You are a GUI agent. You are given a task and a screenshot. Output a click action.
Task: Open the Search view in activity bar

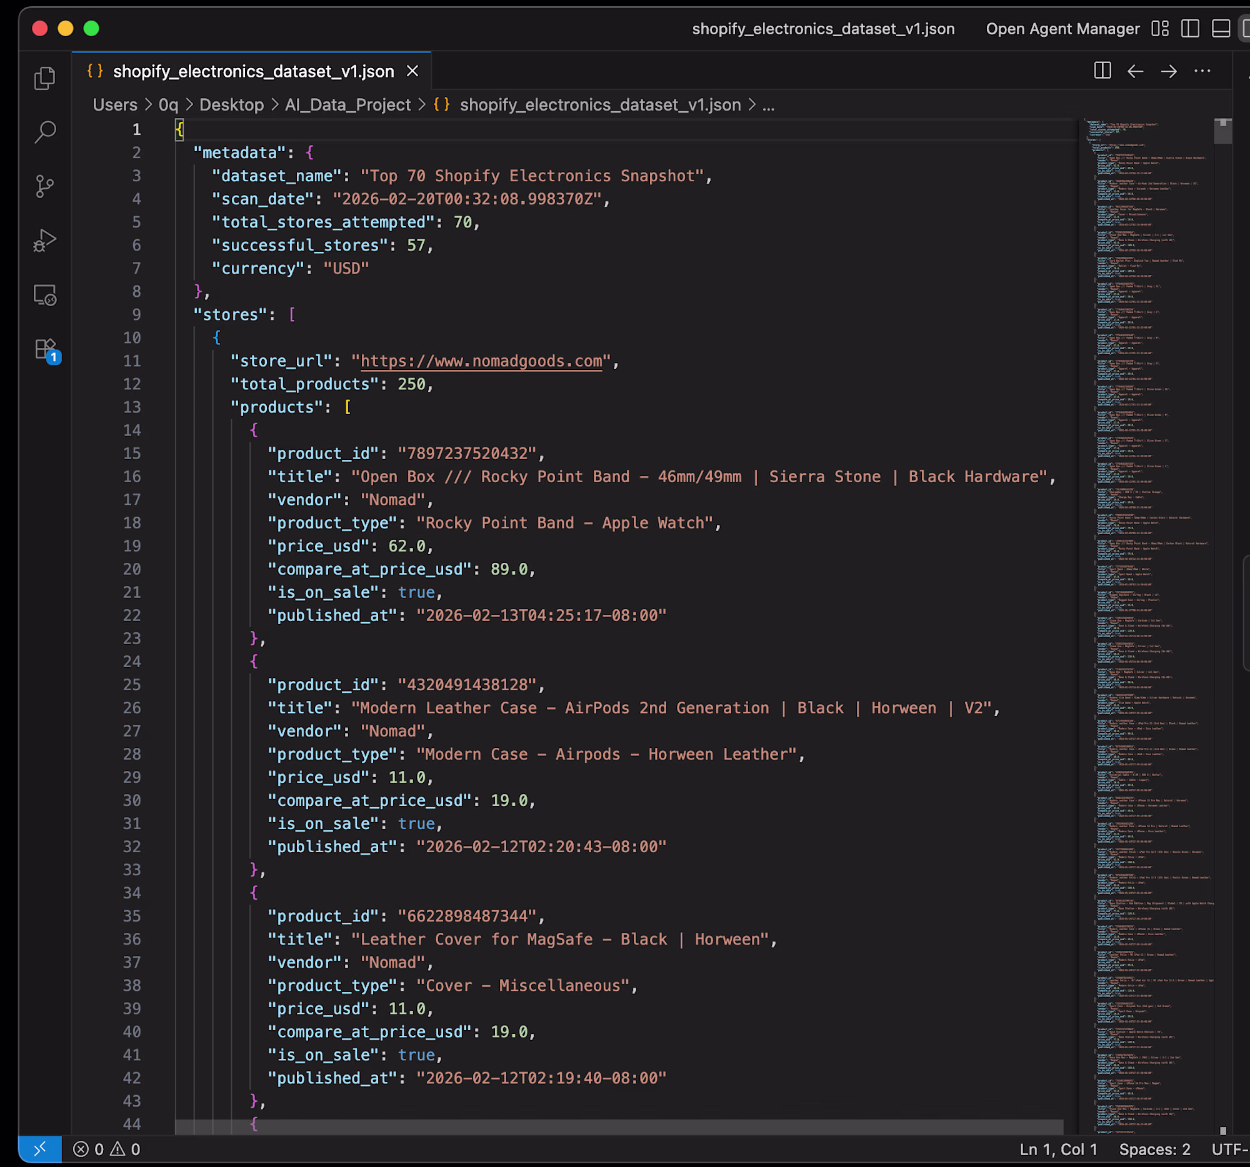coord(44,132)
